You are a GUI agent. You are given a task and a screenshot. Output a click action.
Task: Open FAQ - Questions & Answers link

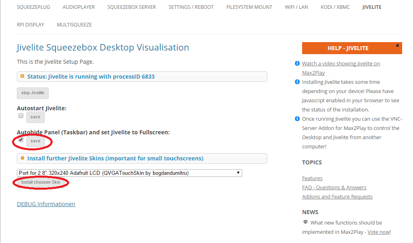334,188
